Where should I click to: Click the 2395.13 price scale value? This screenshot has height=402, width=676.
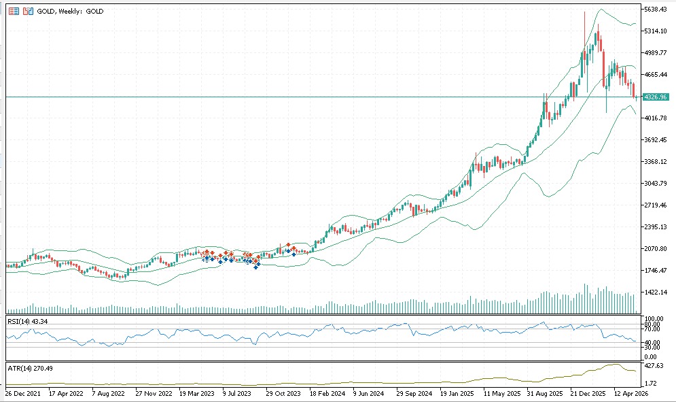tap(656, 227)
